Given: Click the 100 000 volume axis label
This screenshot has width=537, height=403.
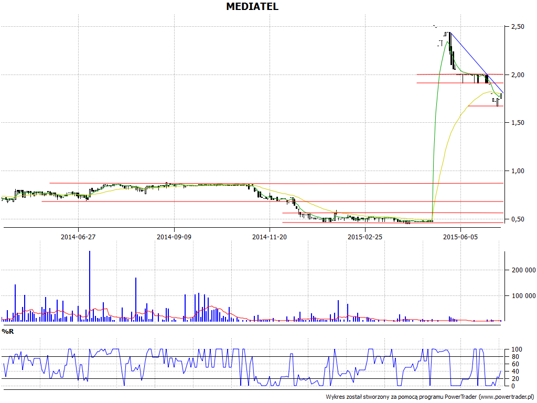Looking at the screenshot, I should pyautogui.click(x=524, y=296).
